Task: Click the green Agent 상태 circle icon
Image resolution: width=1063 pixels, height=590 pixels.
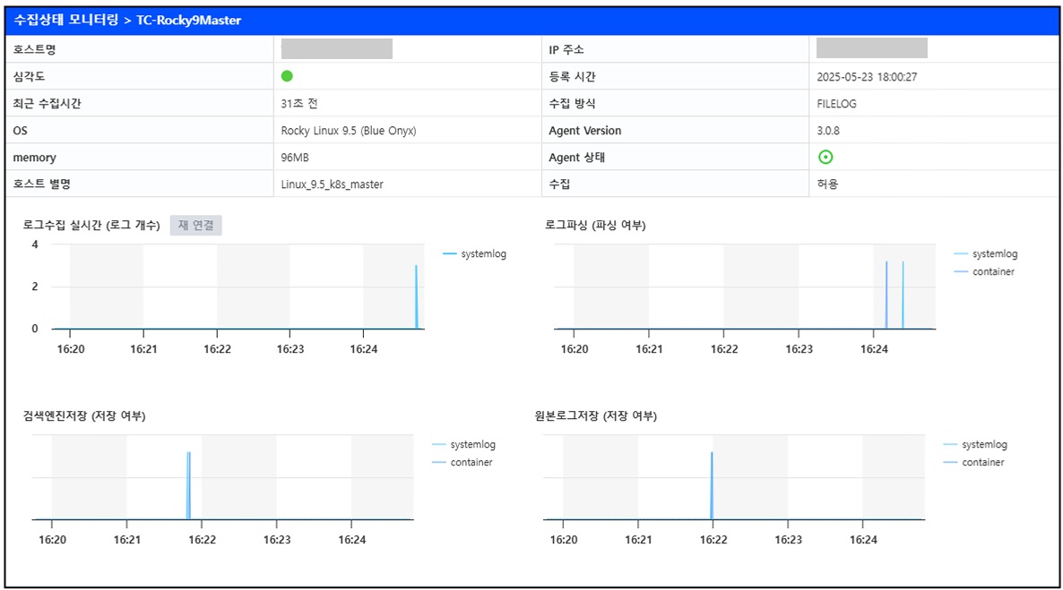Action: coord(825,157)
